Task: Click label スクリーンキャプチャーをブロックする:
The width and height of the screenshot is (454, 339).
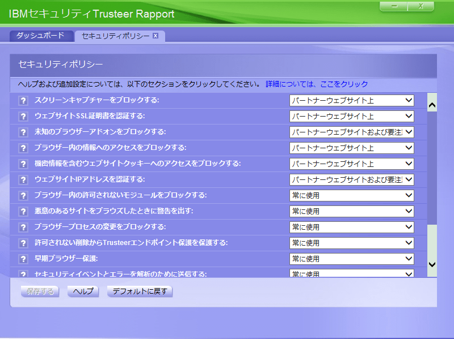Action: [x=97, y=100]
